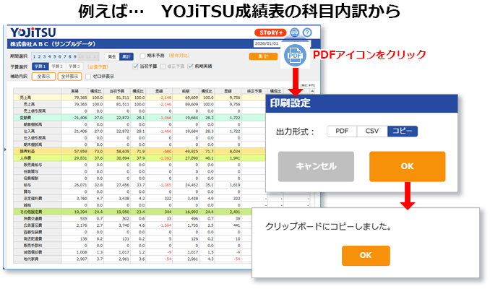Click the 前期 column header

coord(186,91)
